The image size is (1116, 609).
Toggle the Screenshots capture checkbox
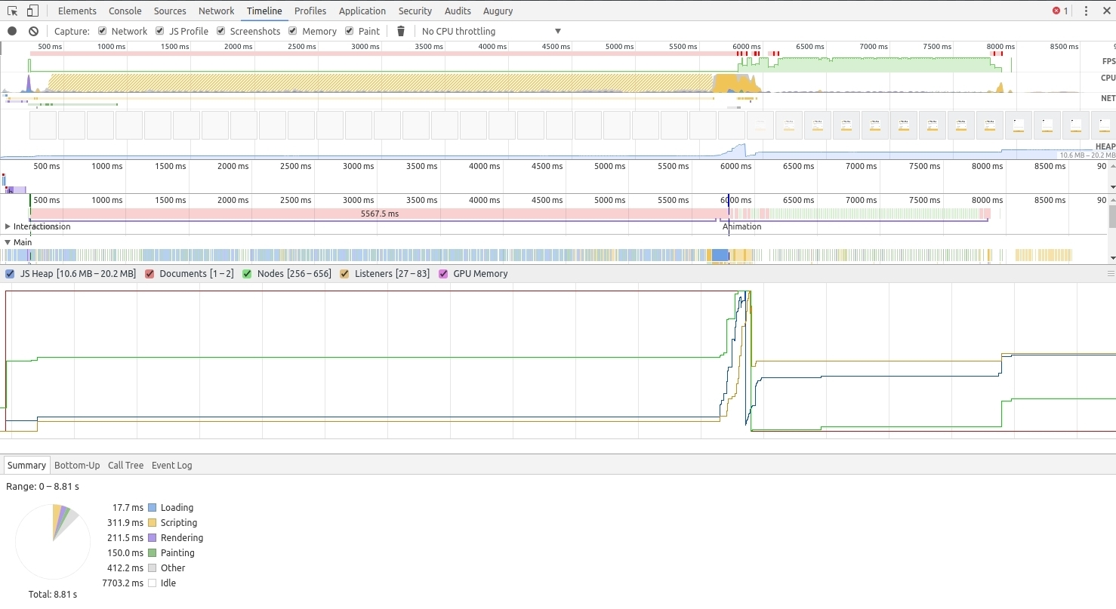(221, 31)
